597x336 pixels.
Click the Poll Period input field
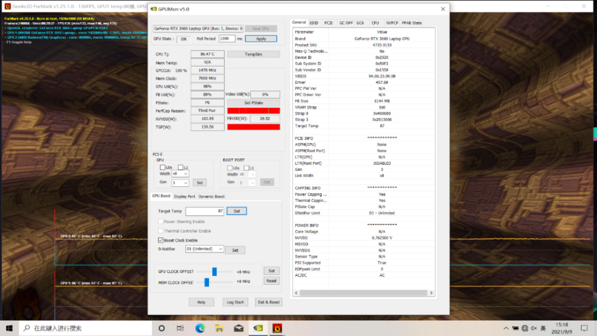[x=227, y=39]
